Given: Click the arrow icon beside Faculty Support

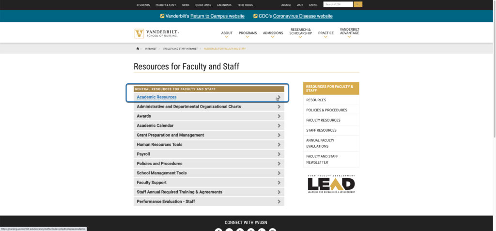Looking at the screenshot, I should point(279,183).
